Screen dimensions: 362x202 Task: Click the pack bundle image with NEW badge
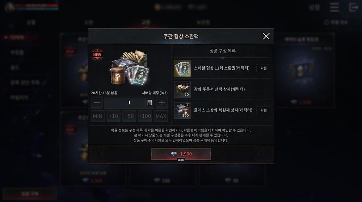pyautogui.click(x=129, y=67)
